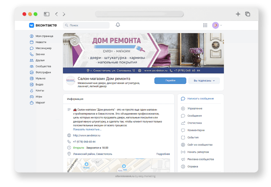This screenshot has height=187, width=271.
Task: Open Сообщения bubble icon in community menu
Action: coord(183,116)
